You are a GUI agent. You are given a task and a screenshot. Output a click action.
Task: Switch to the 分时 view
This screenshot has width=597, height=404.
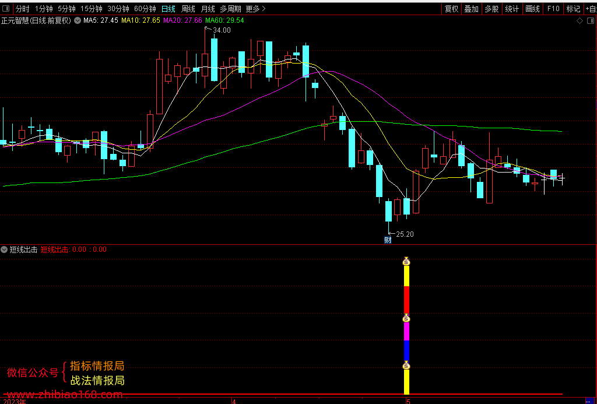[23, 9]
